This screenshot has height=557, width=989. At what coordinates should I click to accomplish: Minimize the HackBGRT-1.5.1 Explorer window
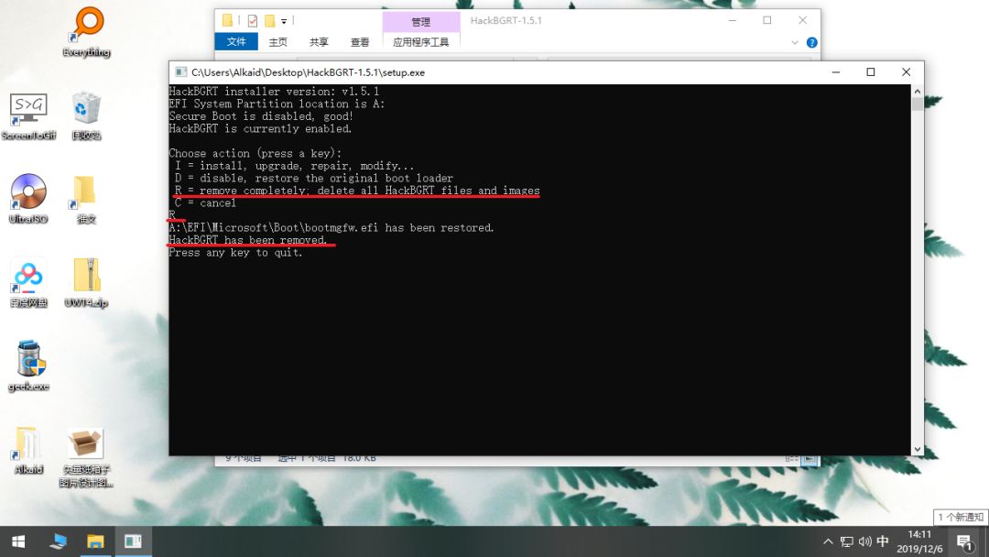[x=733, y=20]
